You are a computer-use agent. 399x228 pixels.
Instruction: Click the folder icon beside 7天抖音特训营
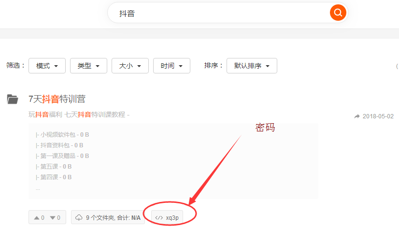click(x=13, y=99)
